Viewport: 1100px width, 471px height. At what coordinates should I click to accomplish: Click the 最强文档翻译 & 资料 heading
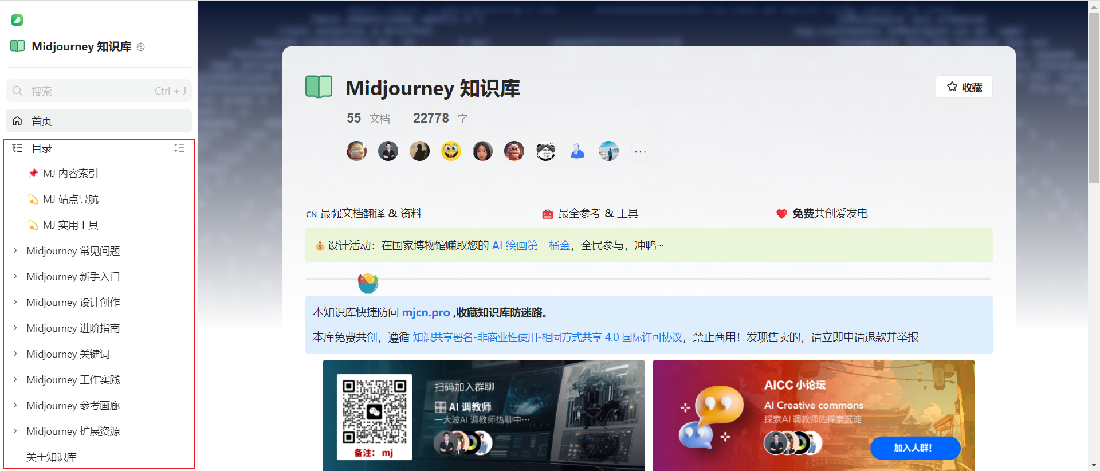[371, 214]
